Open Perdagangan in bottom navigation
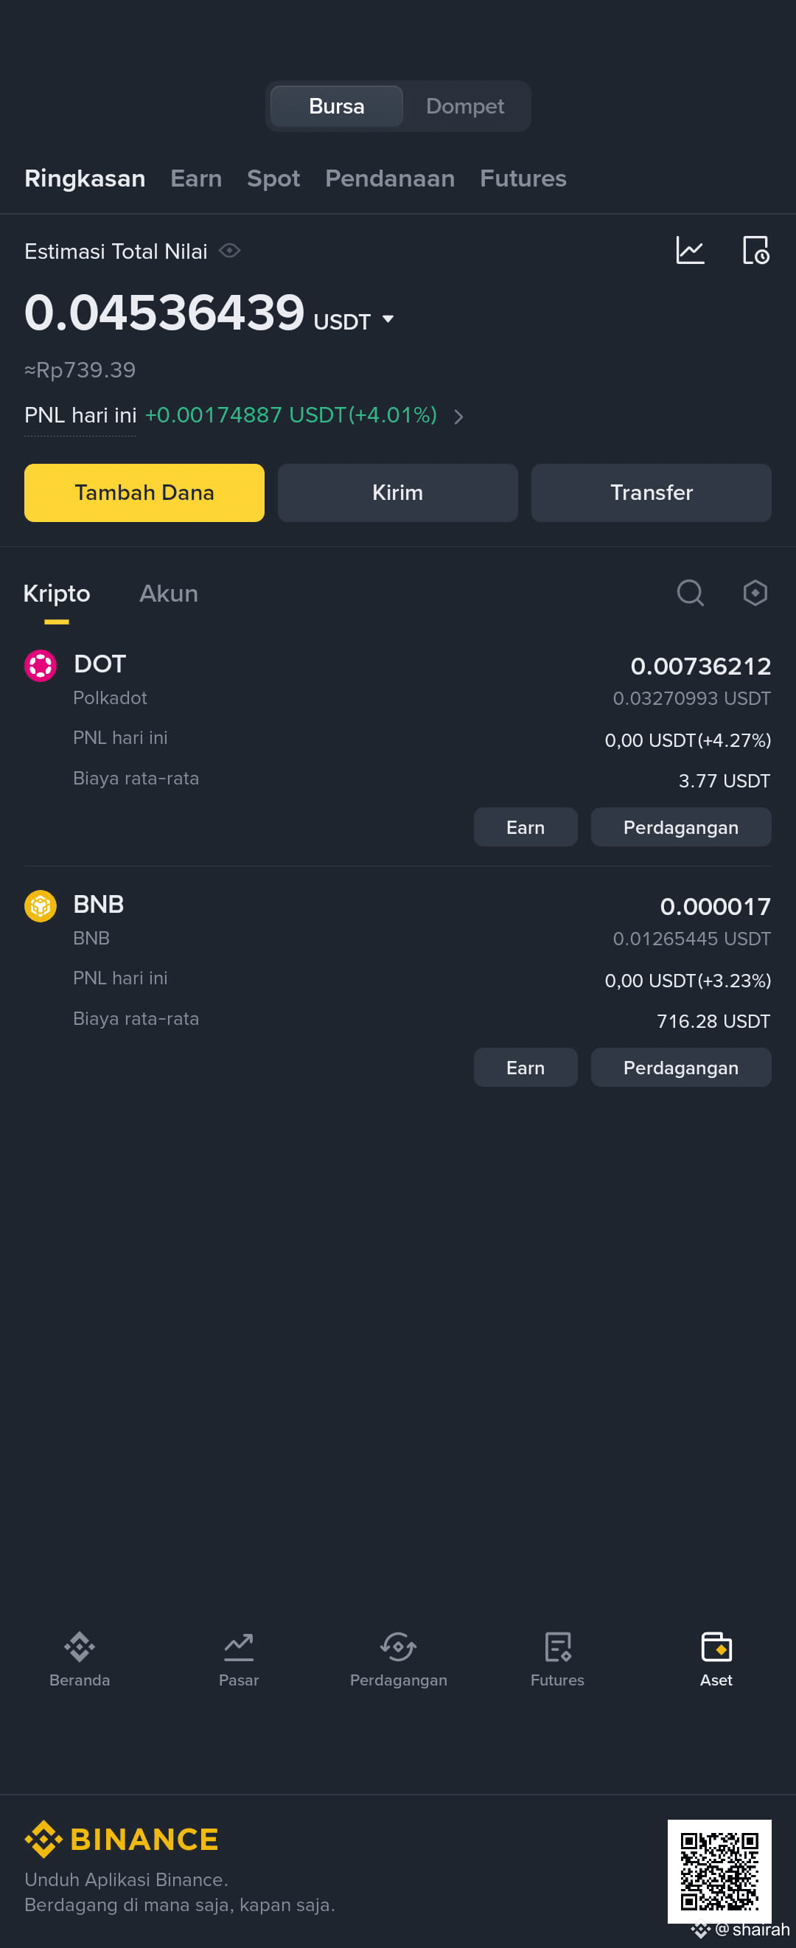 399,1659
